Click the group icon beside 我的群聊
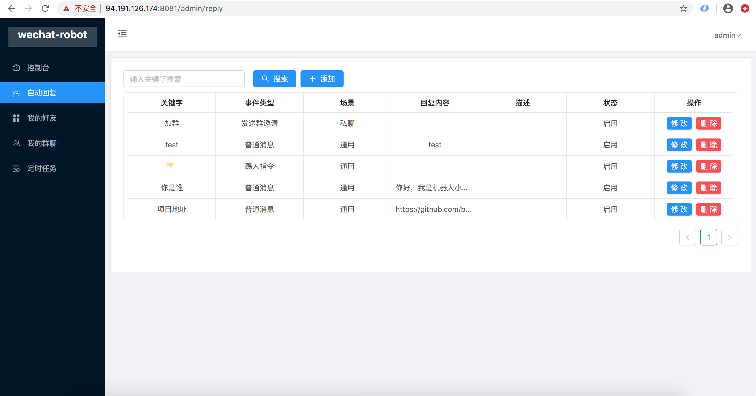756x396 pixels. tap(16, 143)
